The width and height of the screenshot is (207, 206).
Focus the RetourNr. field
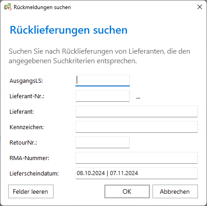pos(103,142)
